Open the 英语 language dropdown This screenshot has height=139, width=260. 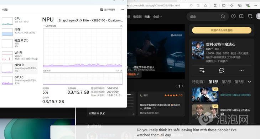click(209, 49)
